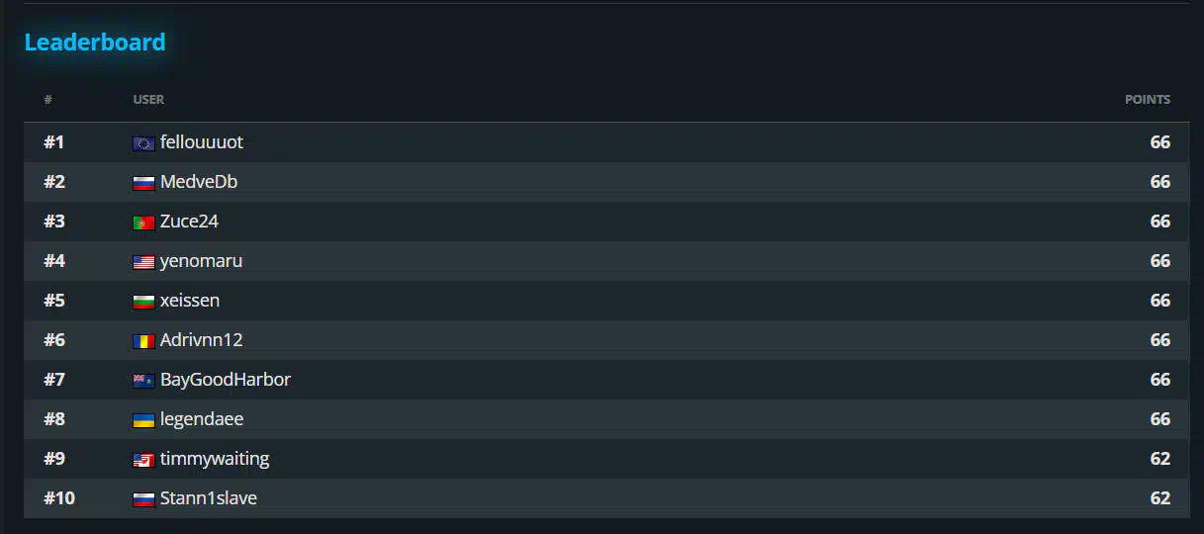The width and height of the screenshot is (1204, 534).
Task: Click the US flag next to yenomaru
Action: click(143, 262)
